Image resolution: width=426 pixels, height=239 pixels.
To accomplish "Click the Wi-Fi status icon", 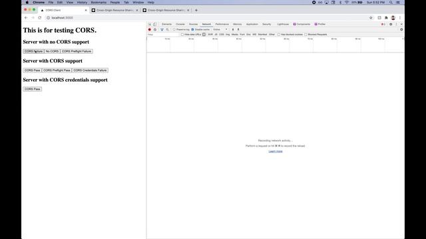I will [347, 2].
